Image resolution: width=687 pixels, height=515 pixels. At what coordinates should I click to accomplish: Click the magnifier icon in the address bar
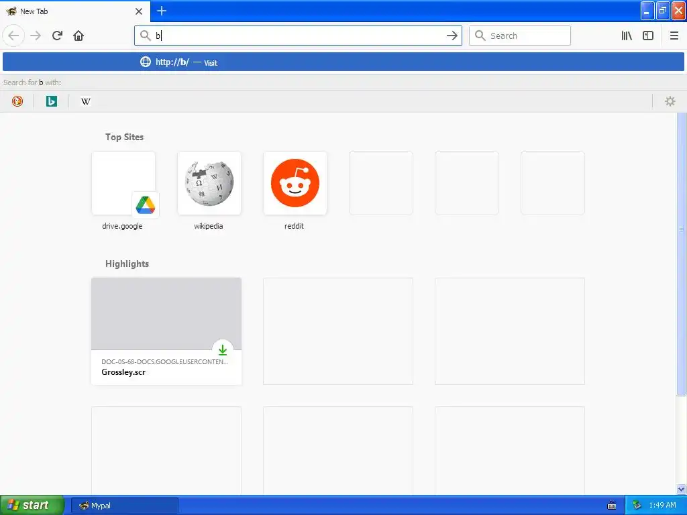[x=146, y=36]
